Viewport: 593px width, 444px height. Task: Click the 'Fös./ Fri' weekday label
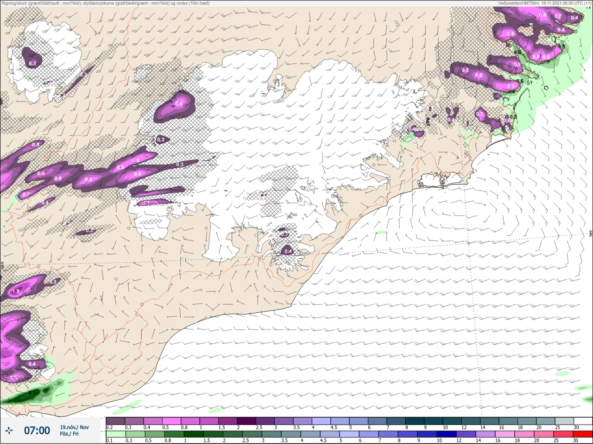pyautogui.click(x=69, y=434)
